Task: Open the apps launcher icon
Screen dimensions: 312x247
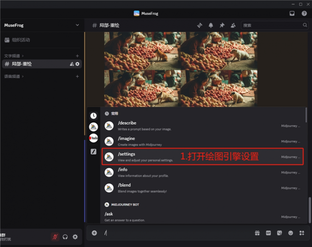Action: (301, 233)
